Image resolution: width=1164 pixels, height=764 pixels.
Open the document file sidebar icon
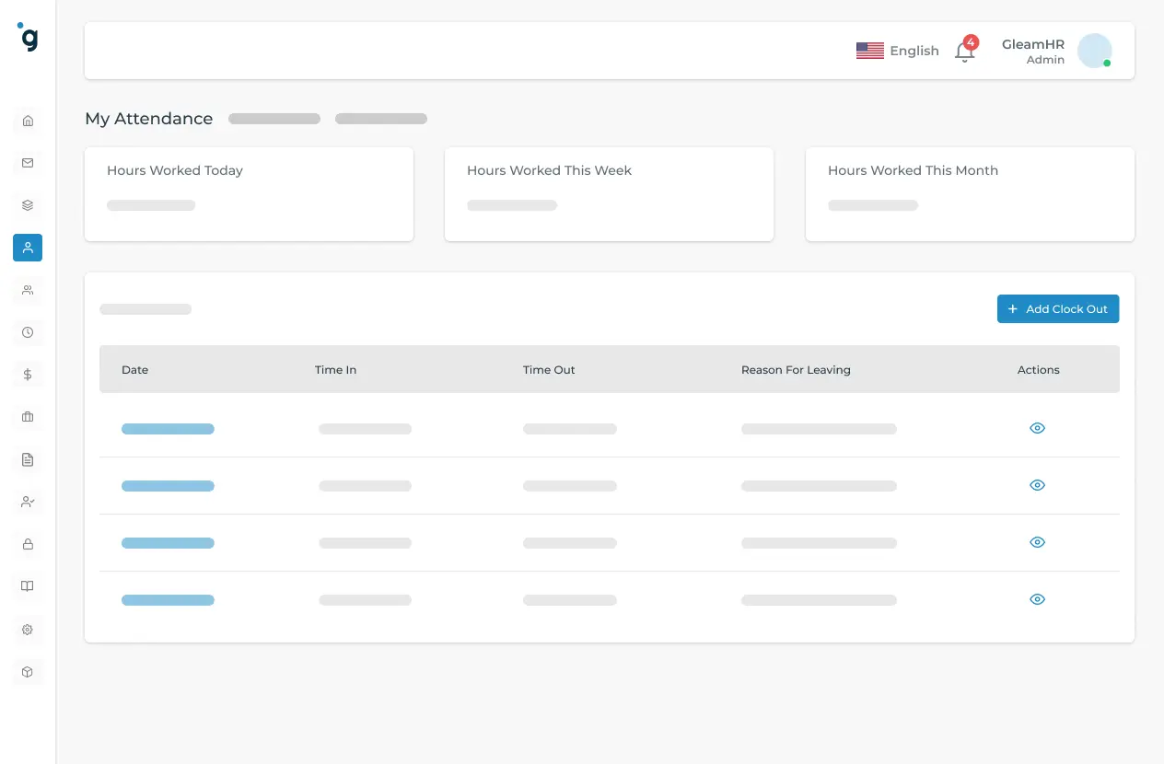(28, 459)
